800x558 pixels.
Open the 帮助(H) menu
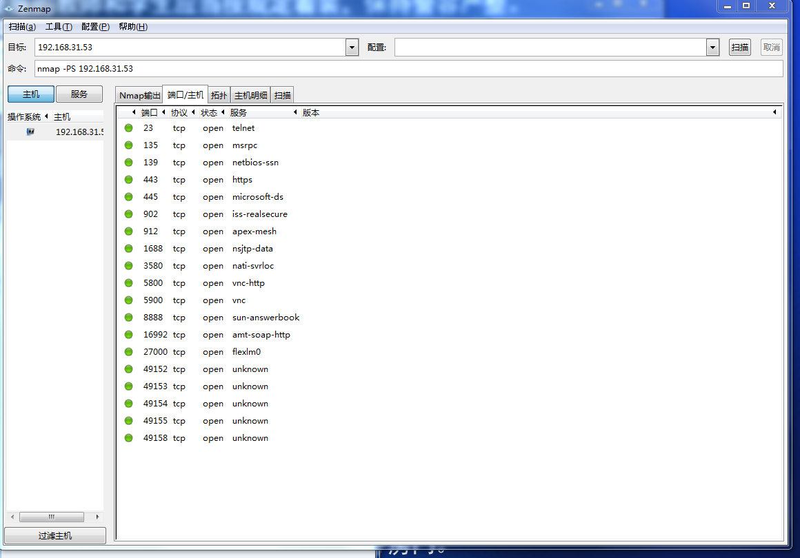[133, 26]
